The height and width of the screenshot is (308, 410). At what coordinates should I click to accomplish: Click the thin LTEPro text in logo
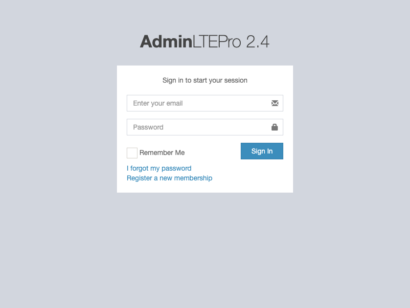[x=217, y=42]
